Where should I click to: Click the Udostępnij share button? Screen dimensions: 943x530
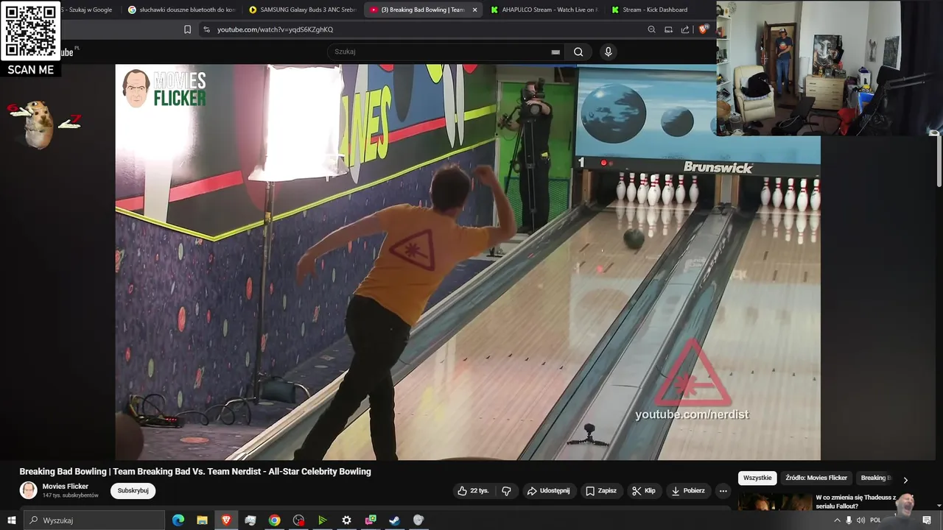[x=548, y=491]
